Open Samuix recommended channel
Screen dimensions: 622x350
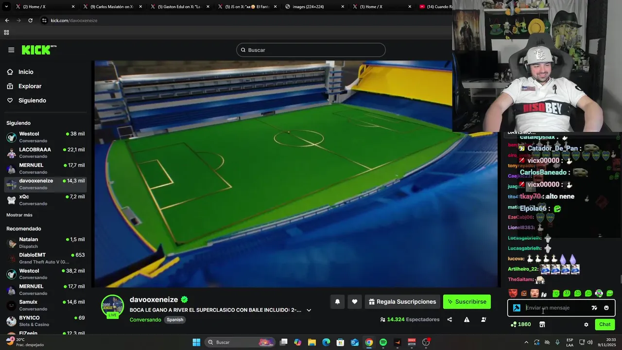[x=46, y=305]
